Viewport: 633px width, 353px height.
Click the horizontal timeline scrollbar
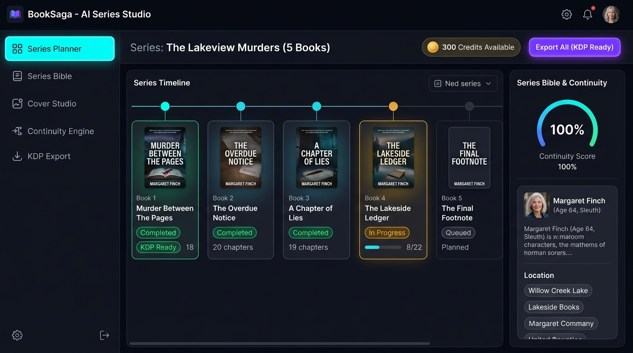coord(280,343)
